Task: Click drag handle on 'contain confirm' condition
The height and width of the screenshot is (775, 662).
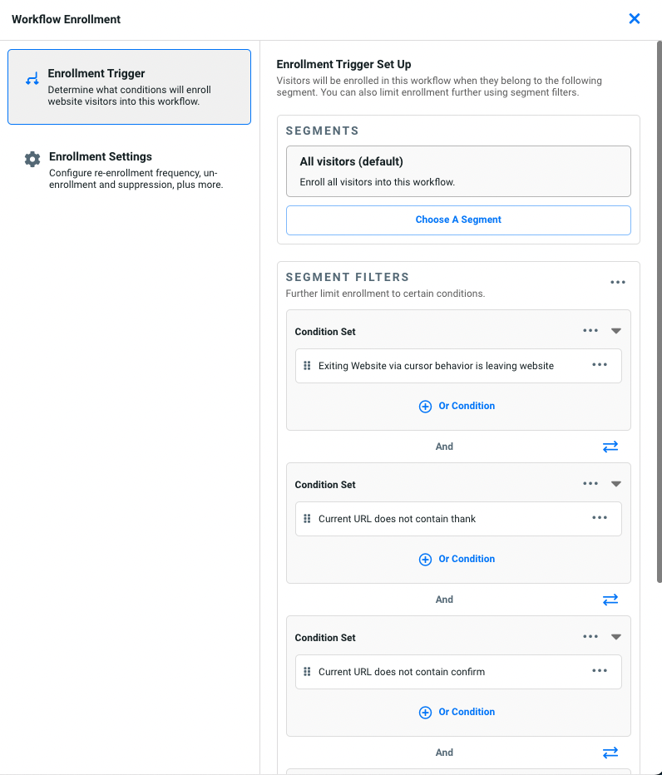Action: coord(307,672)
